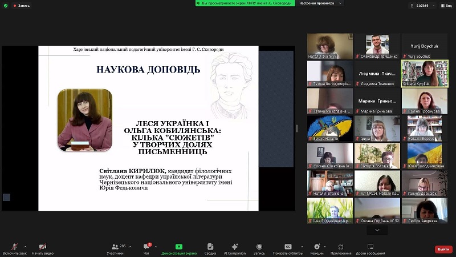Show more participants with down chevron
The height and width of the screenshot is (257, 456).
(x=377, y=230)
